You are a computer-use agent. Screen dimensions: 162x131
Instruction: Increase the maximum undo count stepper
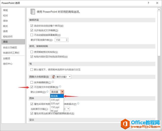(x=67, y=39)
